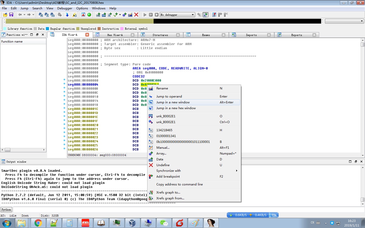The height and width of the screenshot is (228, 365).
Task: Click the Python button
Action: (6, 210)
